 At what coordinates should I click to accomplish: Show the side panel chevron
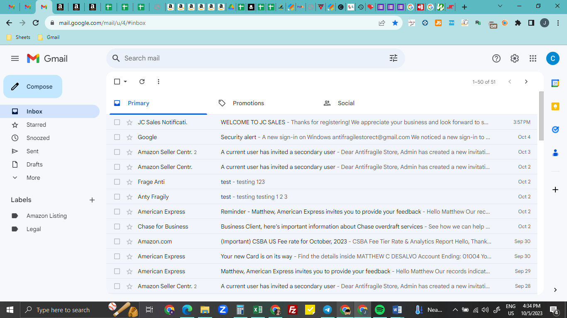coord(555,290)
